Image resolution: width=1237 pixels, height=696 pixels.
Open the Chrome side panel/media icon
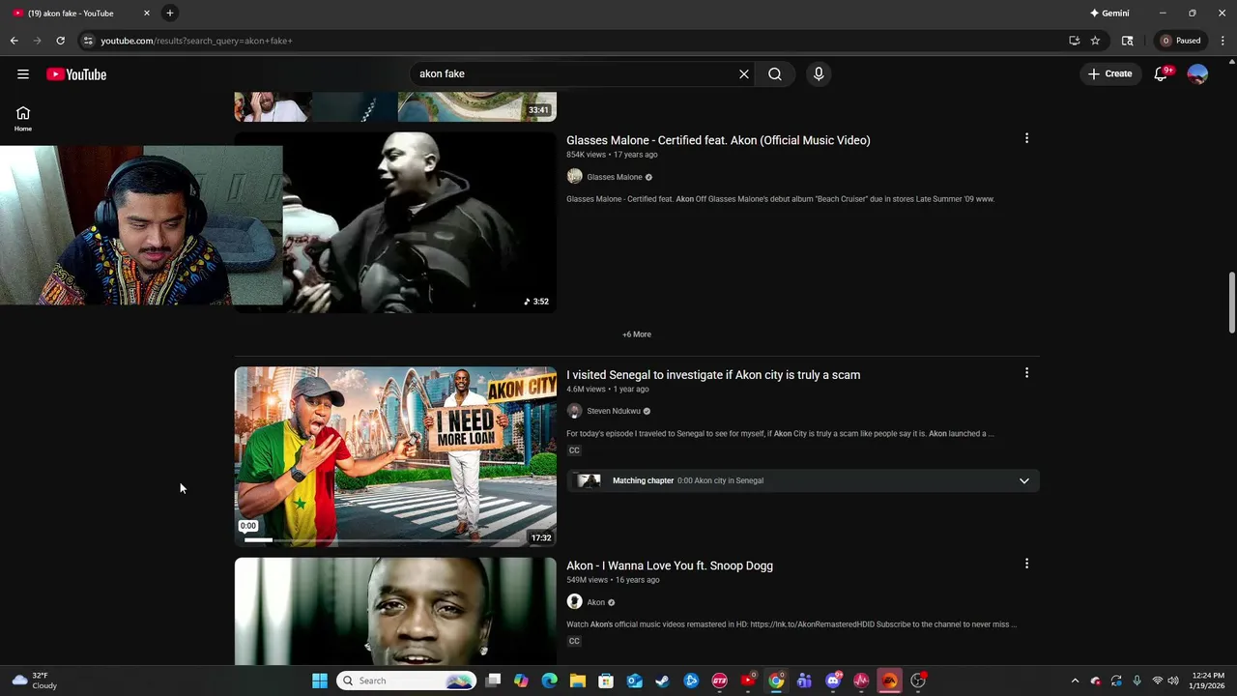click(x=1127, y=41)
